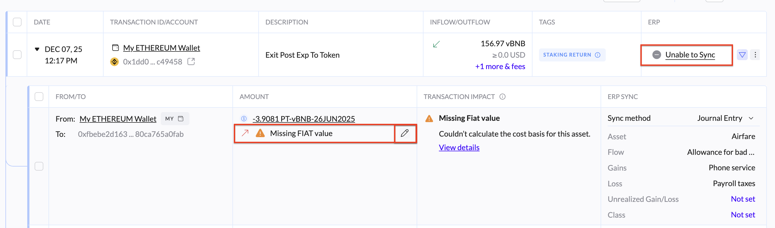Set the Class Not set value
Screen dimensions: 775x228
(743, 214)
